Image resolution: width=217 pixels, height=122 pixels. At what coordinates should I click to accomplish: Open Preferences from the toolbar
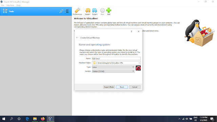[77, 12]
